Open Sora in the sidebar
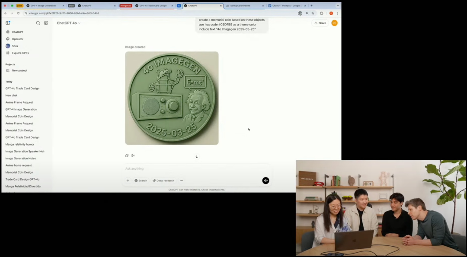Viewport: 467px width, 257px height. 15,46
